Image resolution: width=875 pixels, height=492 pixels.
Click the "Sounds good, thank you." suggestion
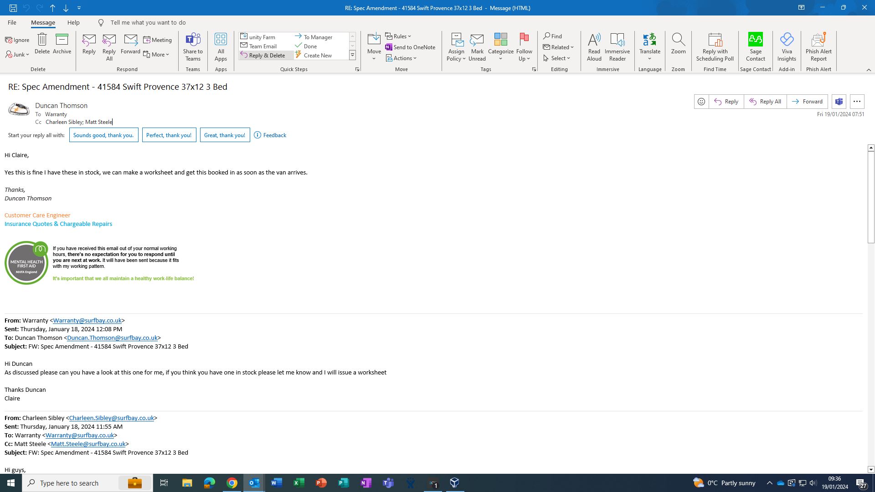[x=103, y=135]
